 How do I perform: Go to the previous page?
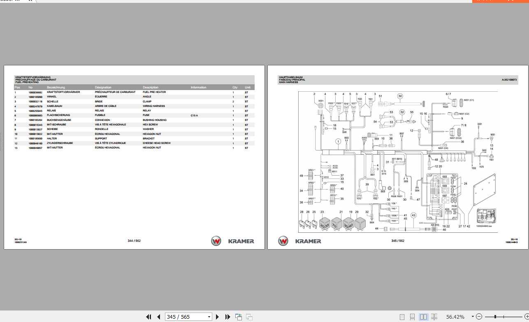(159, 317)
